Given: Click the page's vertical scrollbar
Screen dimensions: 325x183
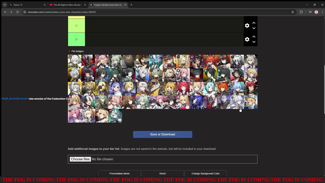Looking at the screenshot, I should click(324, 89).
